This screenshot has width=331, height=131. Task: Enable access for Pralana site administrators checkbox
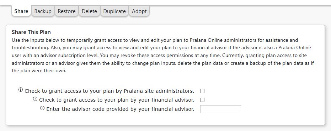tap(202, 91)
